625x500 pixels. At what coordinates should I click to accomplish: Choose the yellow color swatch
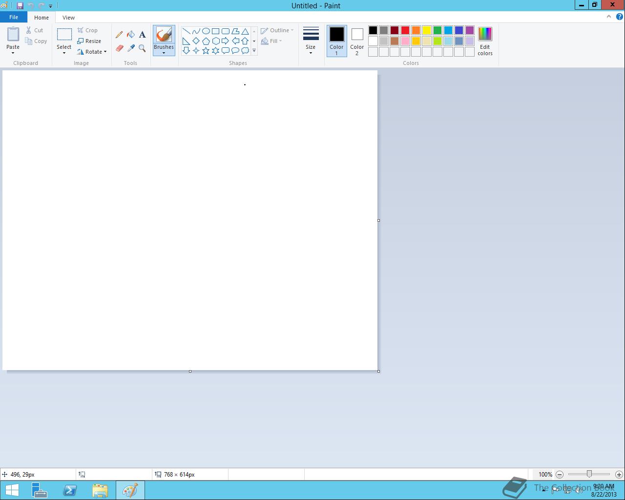point(427,30)
